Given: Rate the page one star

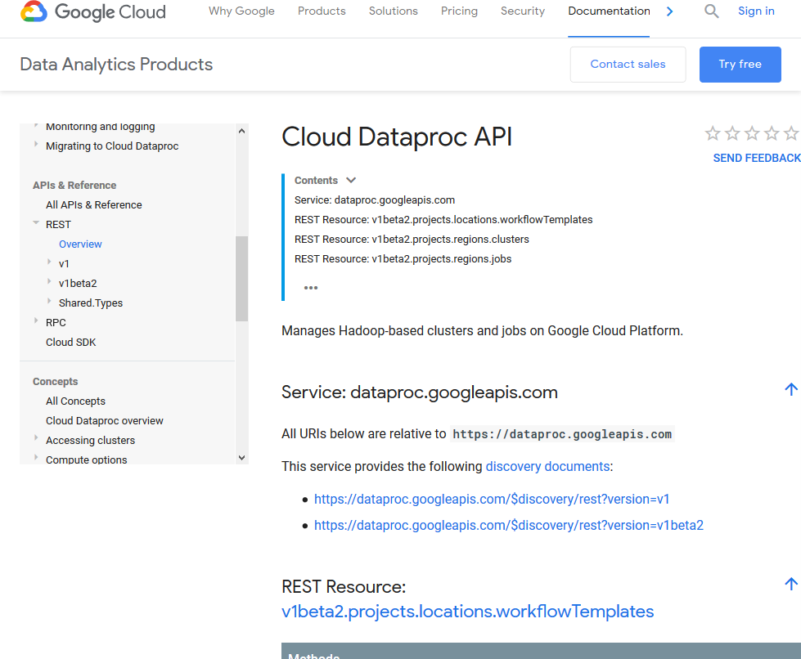Looking at the screenshot, I should coord(713,133).
